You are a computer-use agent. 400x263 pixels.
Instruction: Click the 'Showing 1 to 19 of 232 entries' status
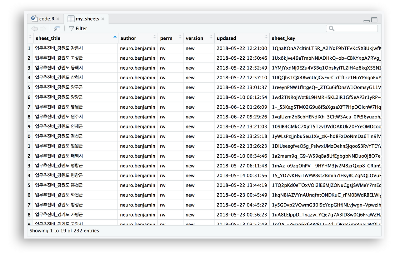click(64, 231)
